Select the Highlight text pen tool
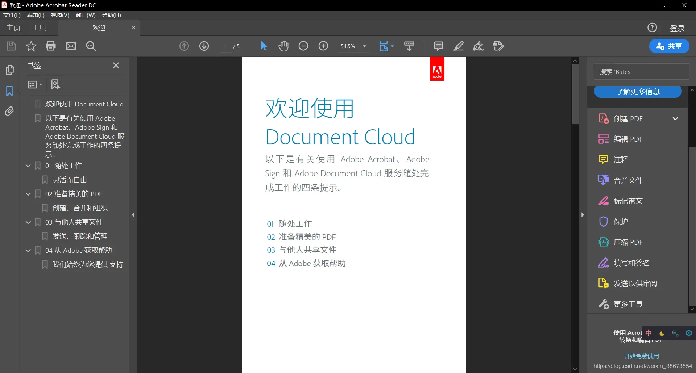Viewport: 696px width, 373px height. click(459, 46)
